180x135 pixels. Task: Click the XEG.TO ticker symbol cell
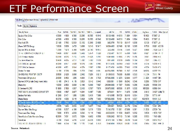160,46
